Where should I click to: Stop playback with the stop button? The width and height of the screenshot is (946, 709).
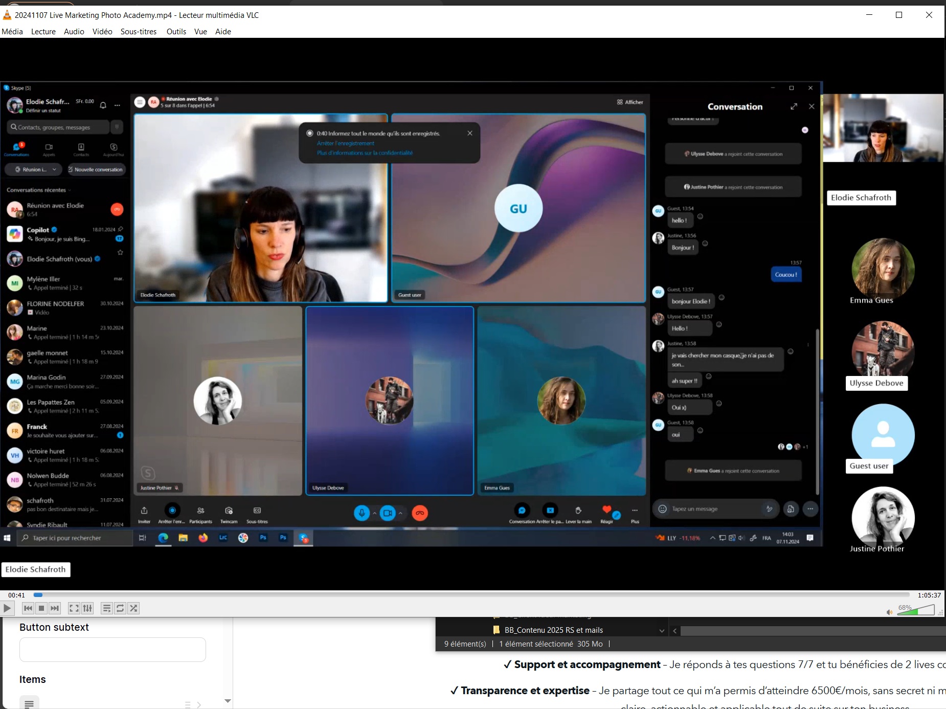(x=41, y=608)
